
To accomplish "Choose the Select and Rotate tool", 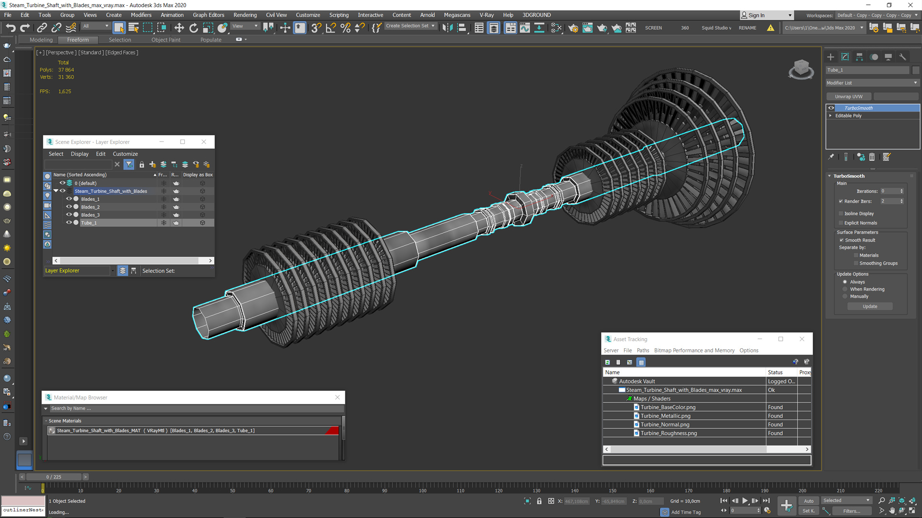I will coord(194,28).
